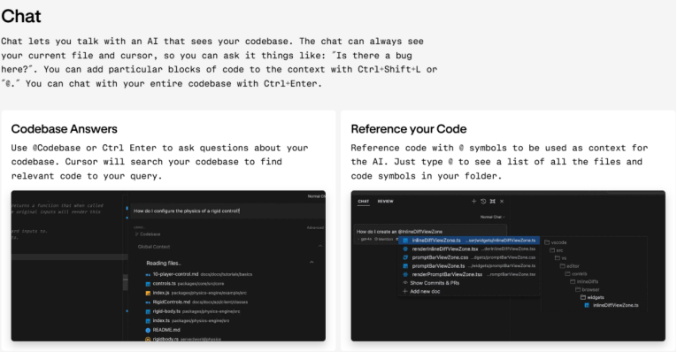This screenshot has height=352, width=677.
Task: Click the controls.ts file icon
Action: [x=148, y=284]
